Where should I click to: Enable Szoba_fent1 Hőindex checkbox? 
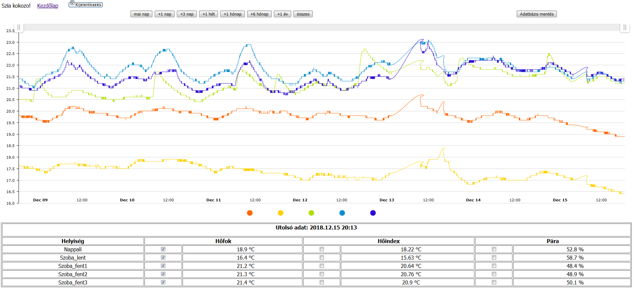pos(322,266)
